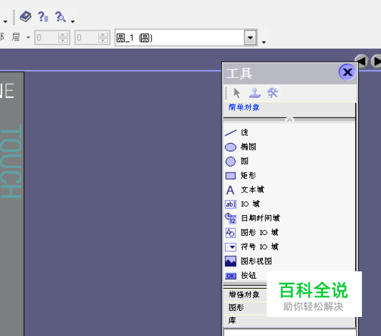
Task: Expand the 库 group
Action: tap(289, 321)
